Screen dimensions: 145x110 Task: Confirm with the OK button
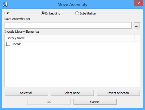49,102
